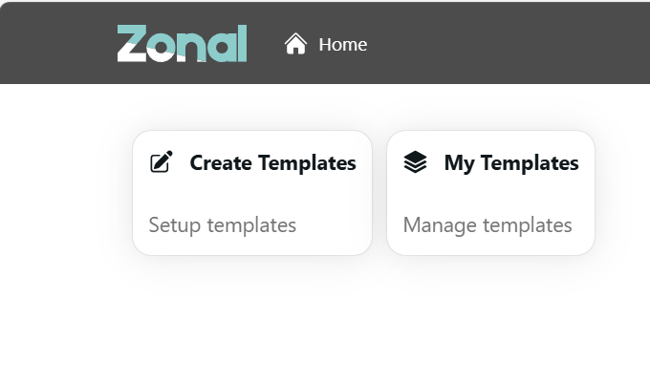Screen dimensions: 650x383
Task: Click the pencil-and-square icon on Create Templates
Action: pyautogui.click(x=162, y=162)
